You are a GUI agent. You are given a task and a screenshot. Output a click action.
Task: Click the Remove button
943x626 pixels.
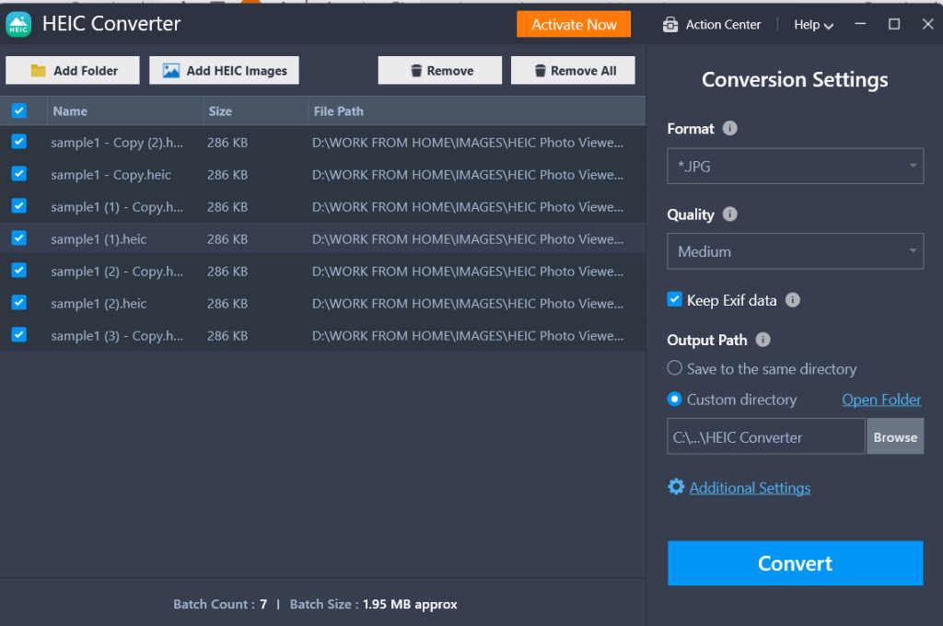coord(439,70)
